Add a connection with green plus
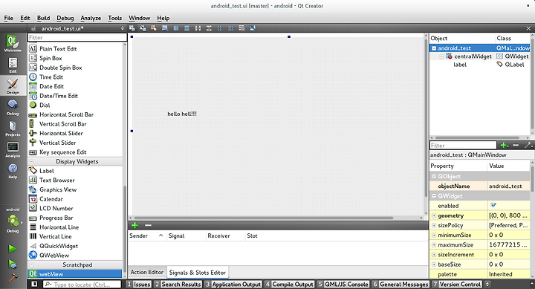The width and height of the screenshot is (535, 289). pos(134,225)
